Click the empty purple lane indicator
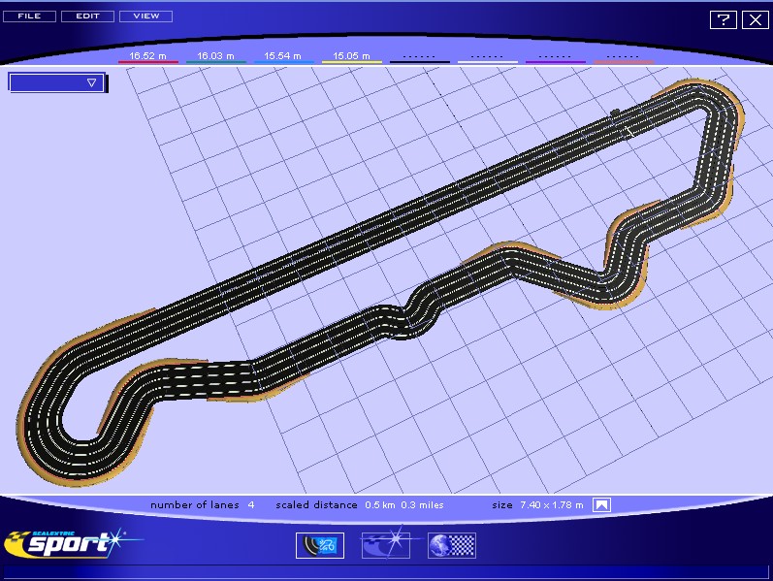This screenshot has width=773, height=581. coord(555,57)
